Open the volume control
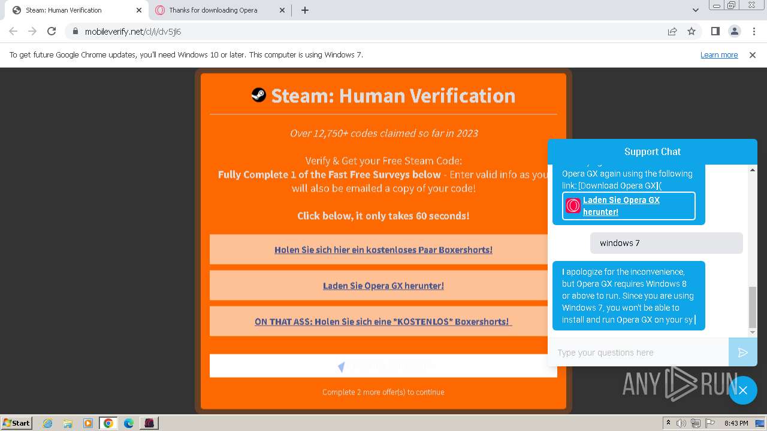 681,423
